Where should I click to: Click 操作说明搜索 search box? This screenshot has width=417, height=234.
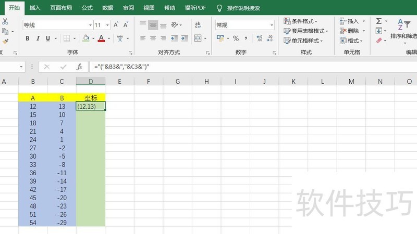243,8
